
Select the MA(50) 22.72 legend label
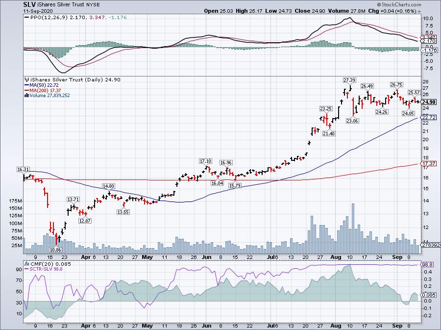[44, 85]
